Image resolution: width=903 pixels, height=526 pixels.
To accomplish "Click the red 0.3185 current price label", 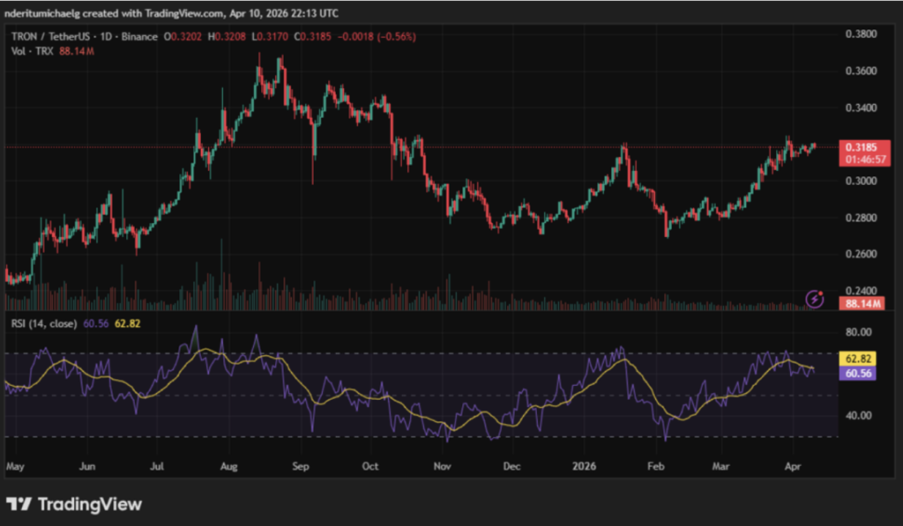I will [861, 147].
